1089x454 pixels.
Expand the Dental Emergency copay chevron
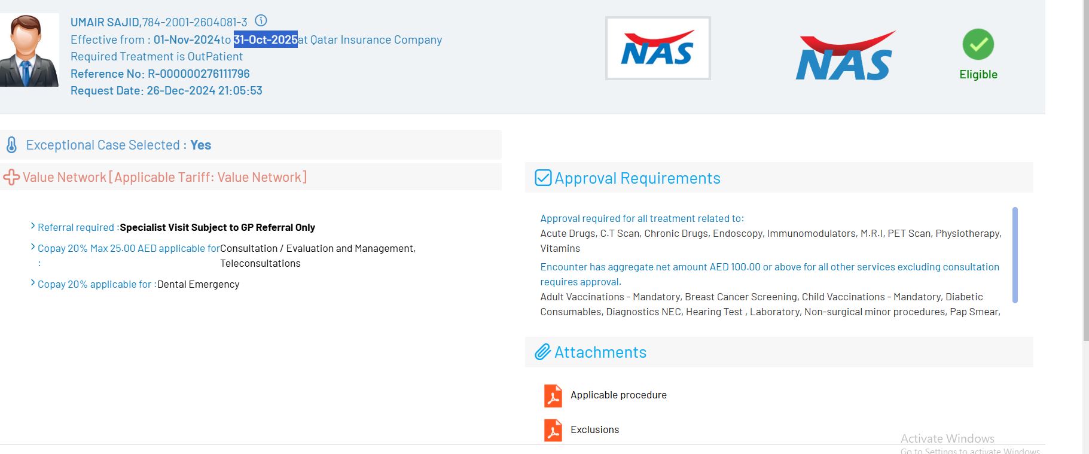pyautogui.click(x=33, y=283)
